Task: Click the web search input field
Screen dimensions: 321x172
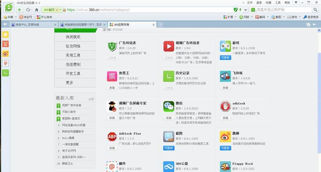Action: 284,9
